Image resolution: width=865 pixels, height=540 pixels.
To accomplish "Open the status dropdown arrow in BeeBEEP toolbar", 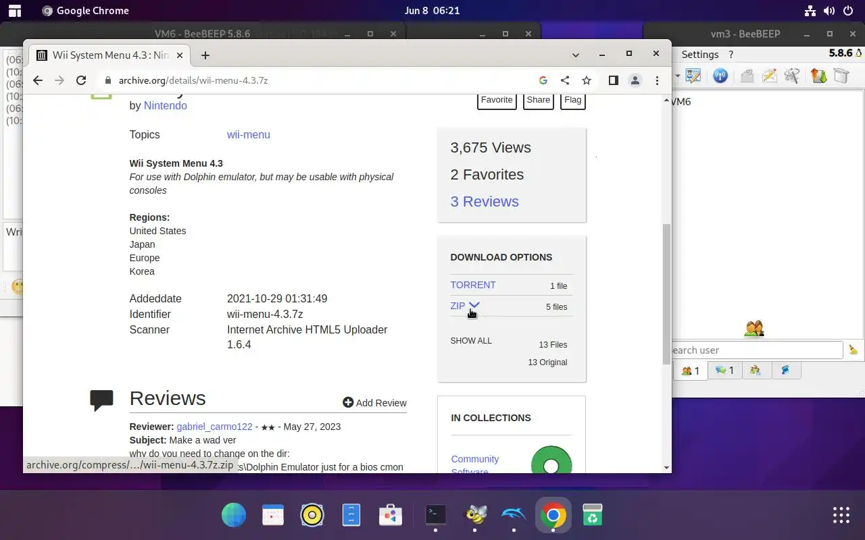I will click(677, 76).
